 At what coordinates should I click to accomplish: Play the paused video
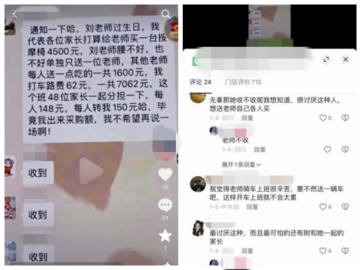[x=91, y=171]
